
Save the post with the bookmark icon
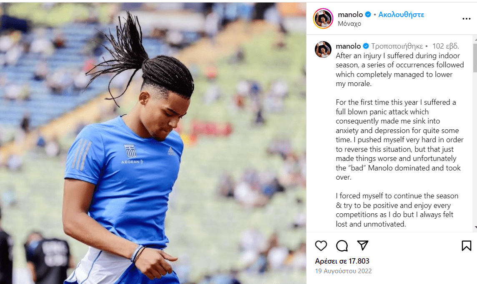466,245
